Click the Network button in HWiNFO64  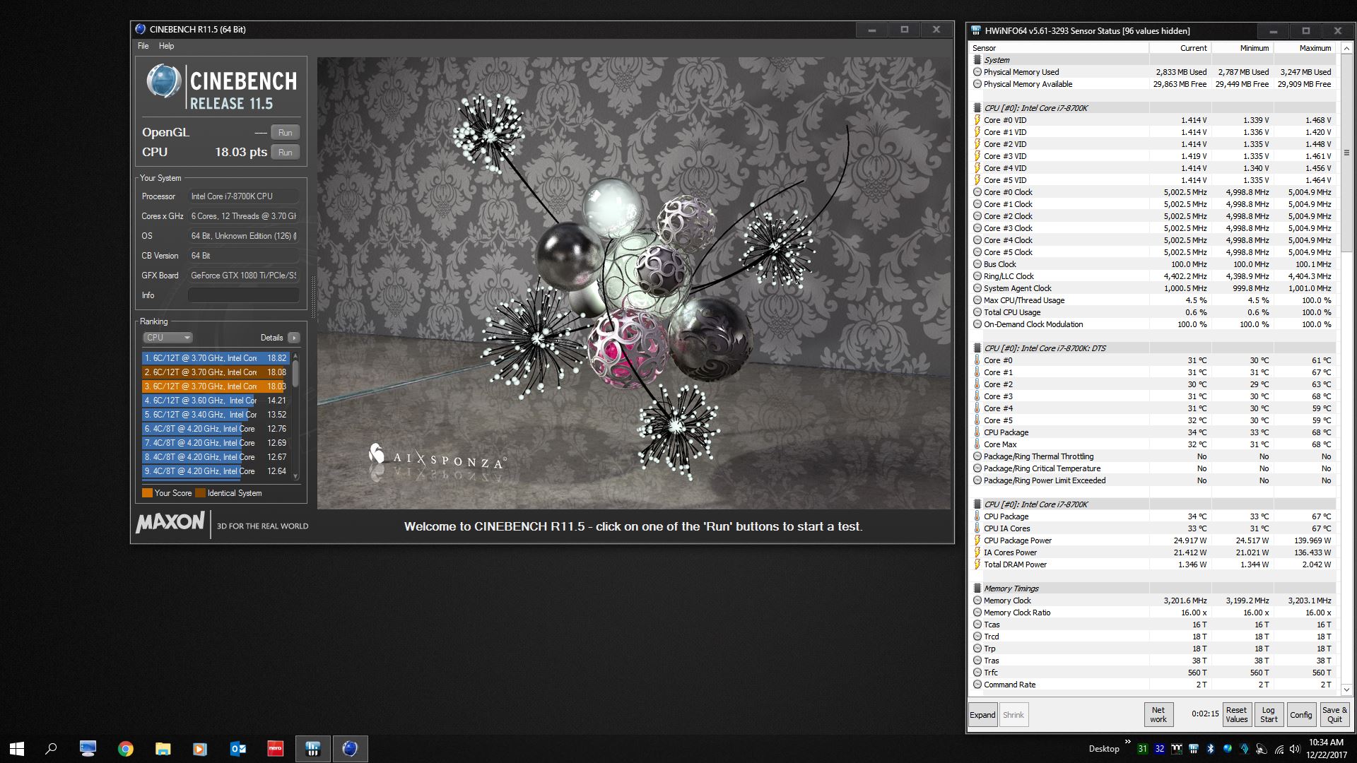1158,715
